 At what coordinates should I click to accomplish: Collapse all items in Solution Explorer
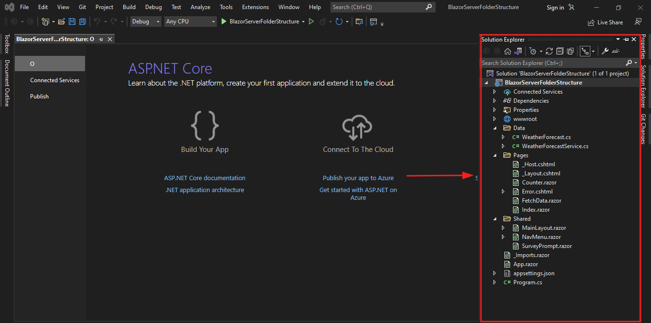(560, 51)
